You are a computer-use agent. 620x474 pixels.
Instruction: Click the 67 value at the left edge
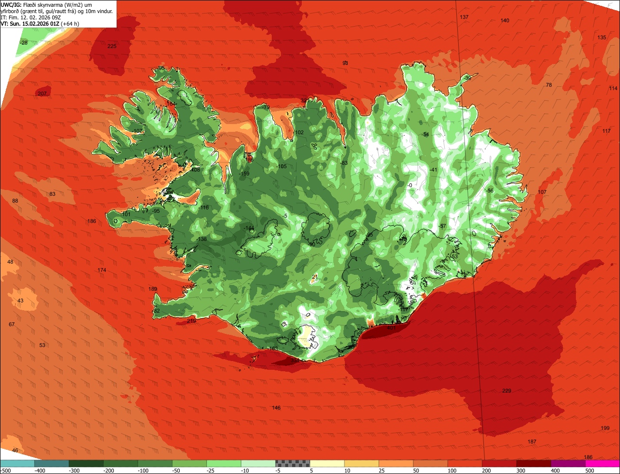12,324
